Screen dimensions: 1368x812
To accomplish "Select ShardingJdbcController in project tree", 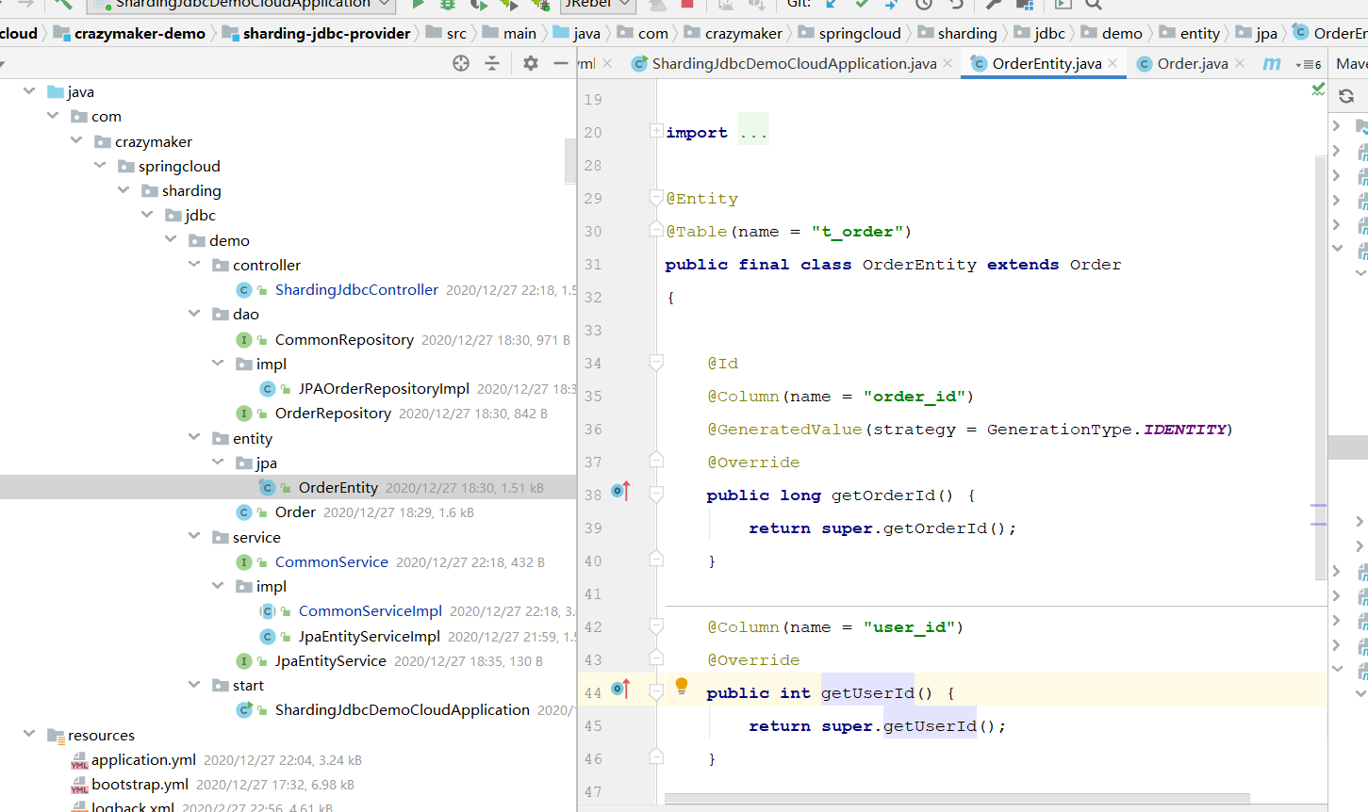I will tap(356, 289).
